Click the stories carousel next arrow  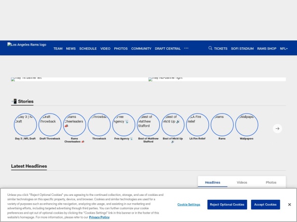coord(278,129)
